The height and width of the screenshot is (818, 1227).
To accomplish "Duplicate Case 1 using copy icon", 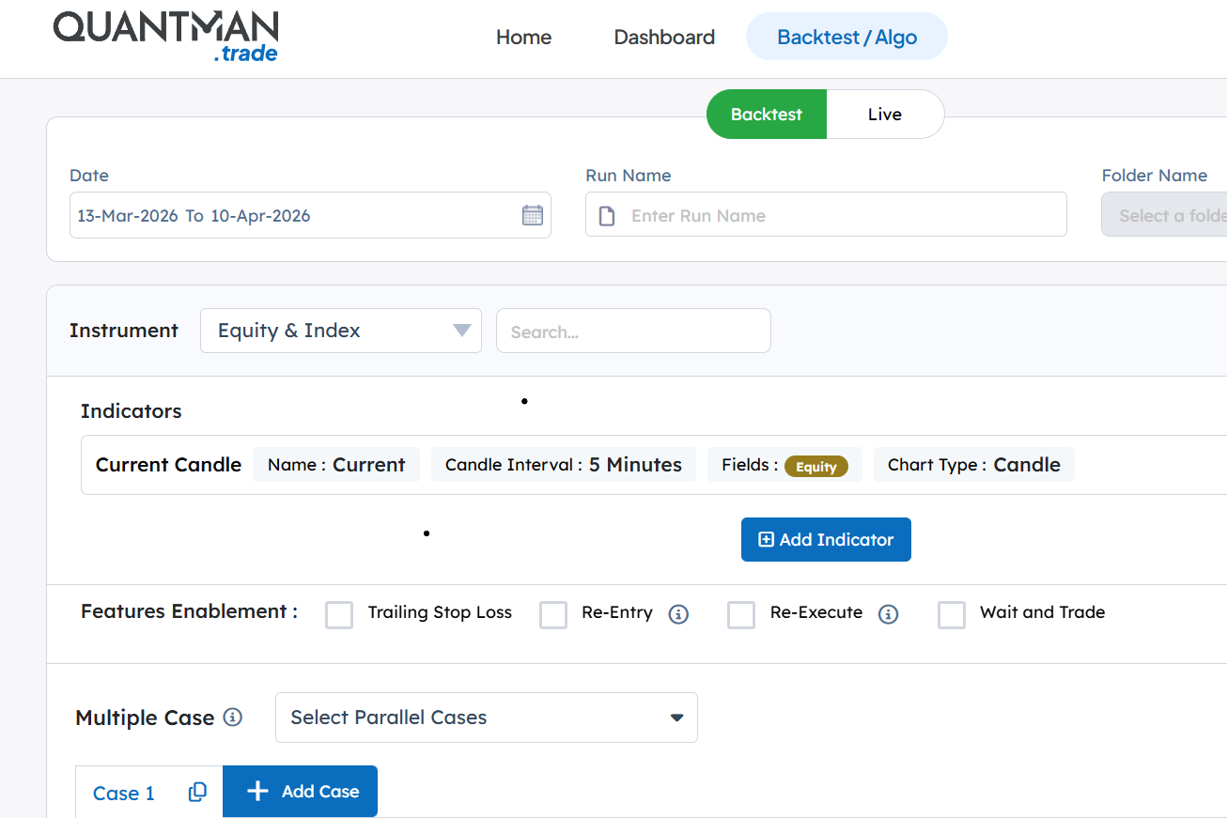I will tap(197, 793).
